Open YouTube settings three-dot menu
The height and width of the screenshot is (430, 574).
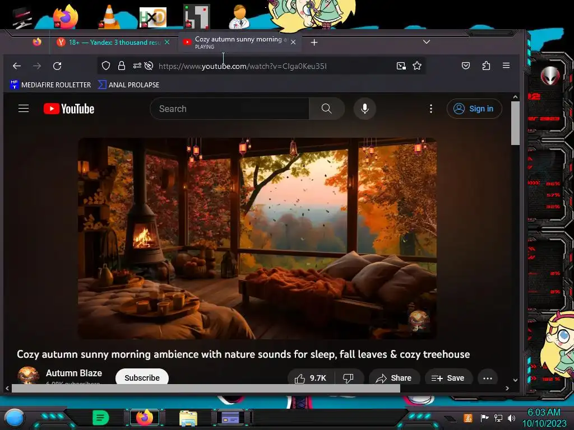pos(431,109)
